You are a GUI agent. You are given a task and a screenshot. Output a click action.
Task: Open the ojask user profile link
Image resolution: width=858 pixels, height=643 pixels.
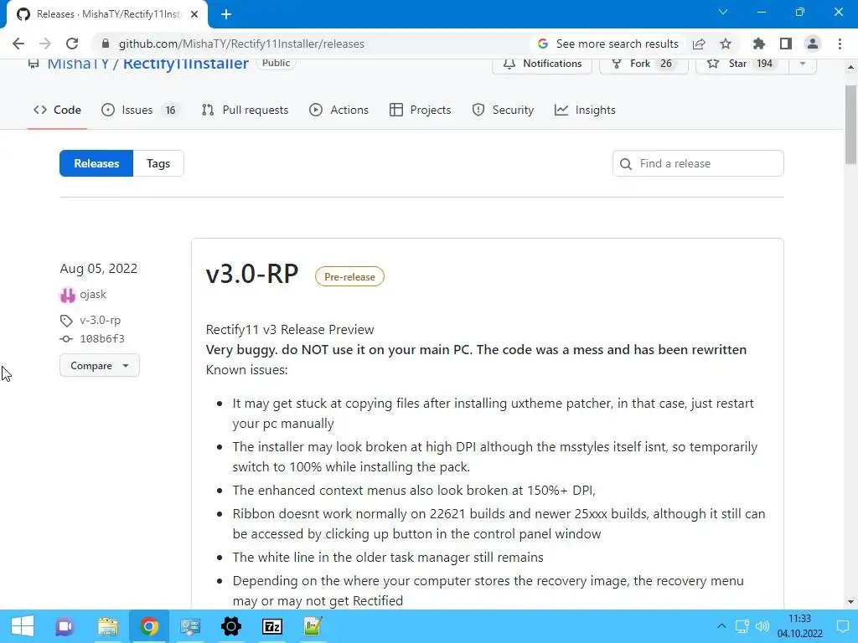[x=93, y=294]
